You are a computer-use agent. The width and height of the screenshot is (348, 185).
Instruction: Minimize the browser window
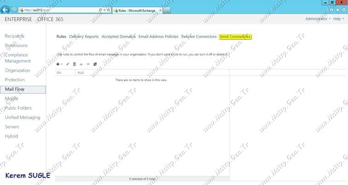pos(325,2)
